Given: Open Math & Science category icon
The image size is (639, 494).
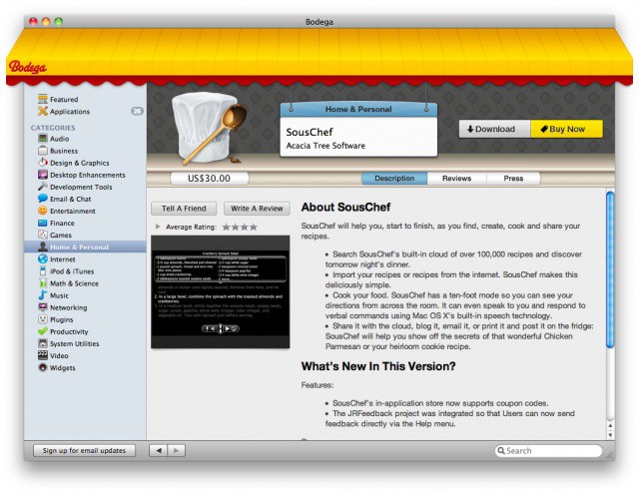Looking at the screenshot, I should click(x=43, y=283).
